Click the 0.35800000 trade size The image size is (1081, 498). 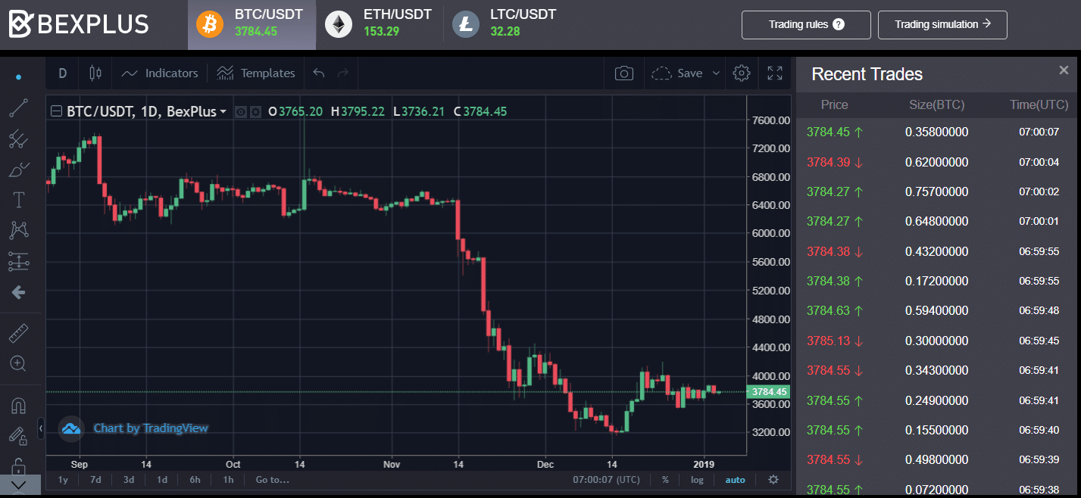point(936,132)
